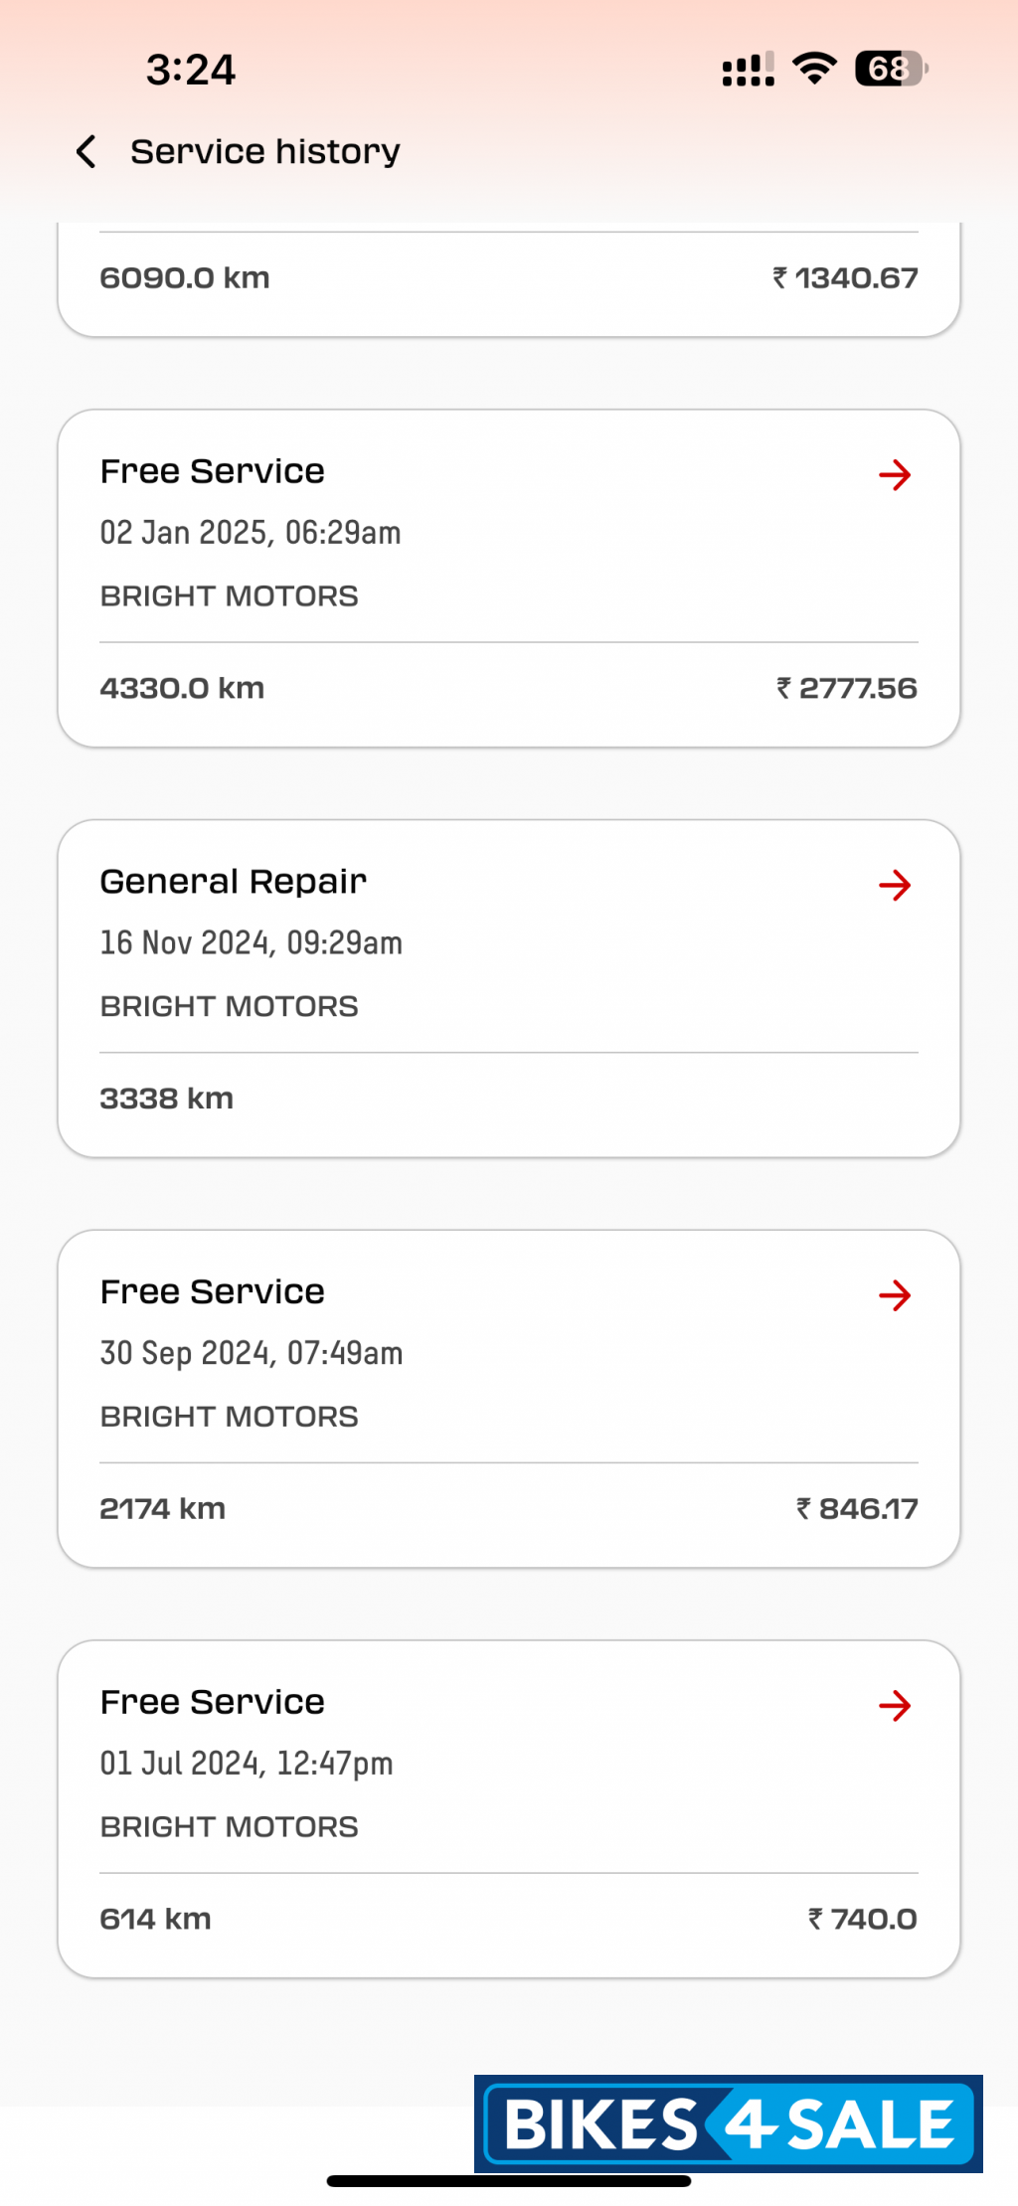Tap the 3338 km odometer reading
The image size is (1018, 2206).
tap(167, 1099)
